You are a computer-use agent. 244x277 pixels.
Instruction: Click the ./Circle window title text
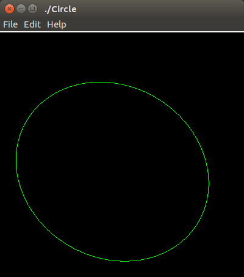pos(60,9)
